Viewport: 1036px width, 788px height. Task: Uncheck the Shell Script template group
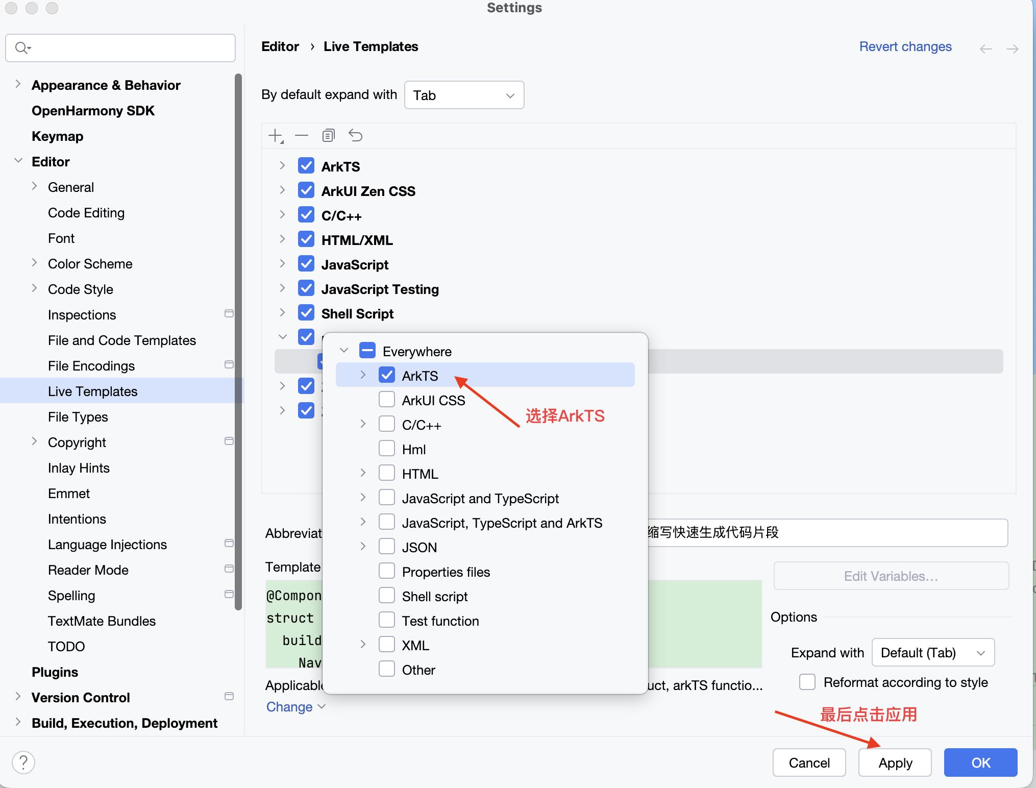tap(306, 313)
